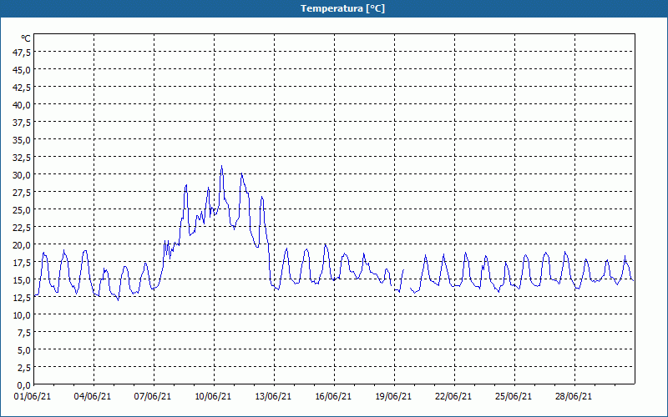The height and width of the screenshot is (417, 668).
Task: Select the 7,5 y-axis label
Action: (24, 333)
